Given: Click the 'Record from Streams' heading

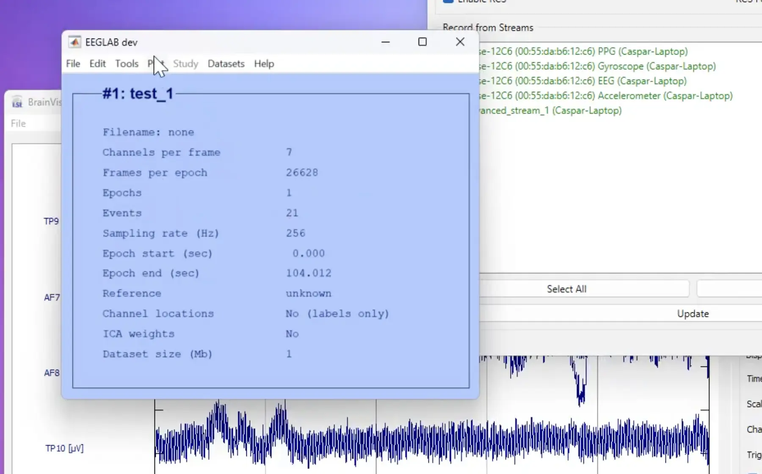Looking at the screenshot, I should coord(488,28).
